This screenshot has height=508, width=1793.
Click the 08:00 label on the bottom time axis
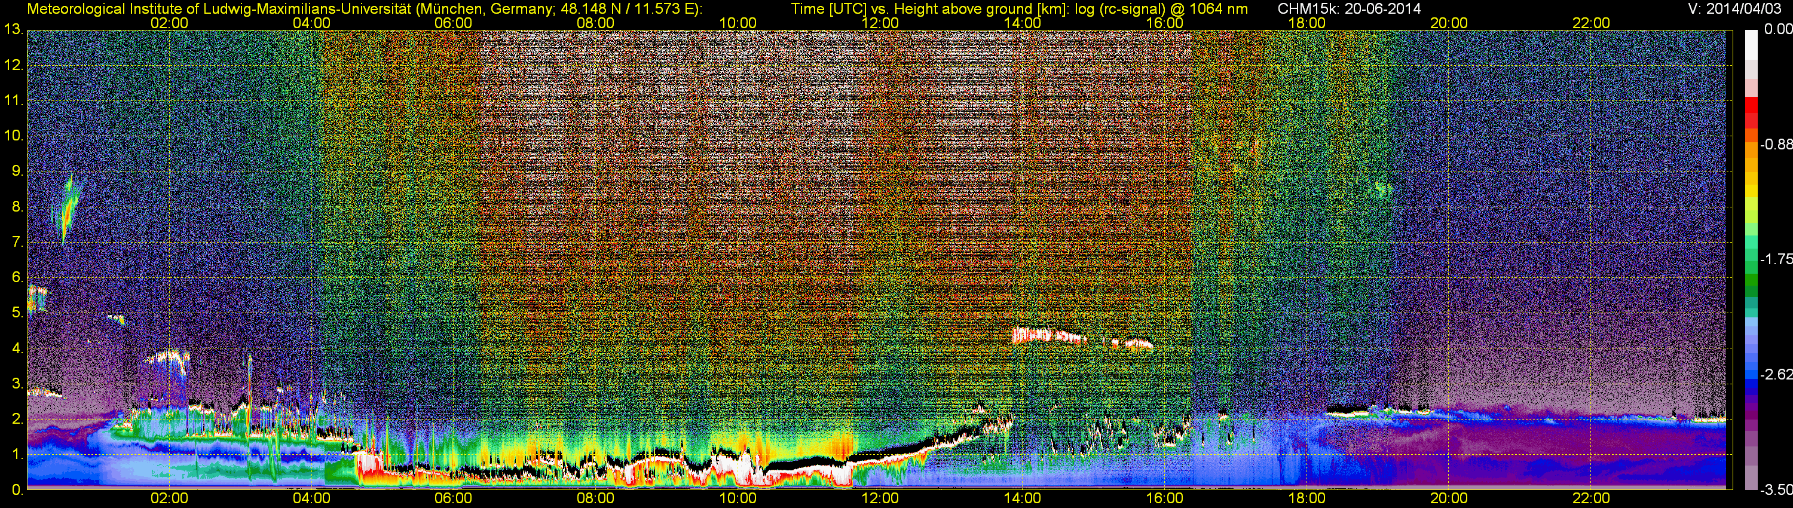[596, 498]
